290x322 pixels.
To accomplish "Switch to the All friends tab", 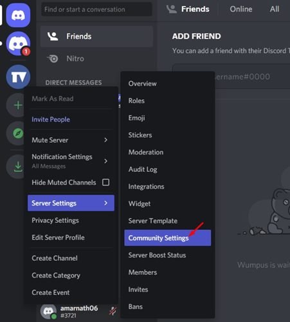I will (275, 9).
